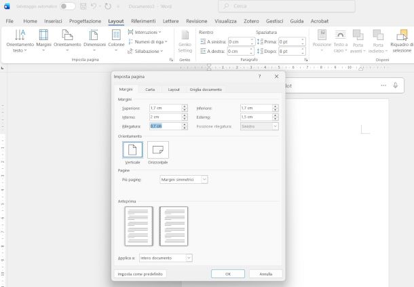Close the Imposta pagina dialog
This screenshot has width=414, height=287.
click(x=276, y=76)
